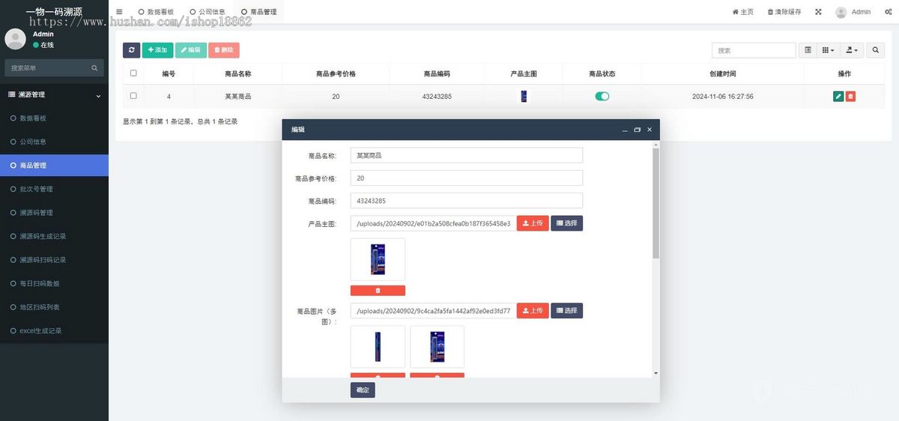Toggle table card view icon
Screen dimensions: 899x421
(x=808, y=50)
